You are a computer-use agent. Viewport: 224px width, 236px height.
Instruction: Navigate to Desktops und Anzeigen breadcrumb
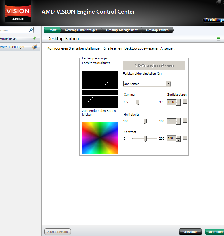click(81, 30)
